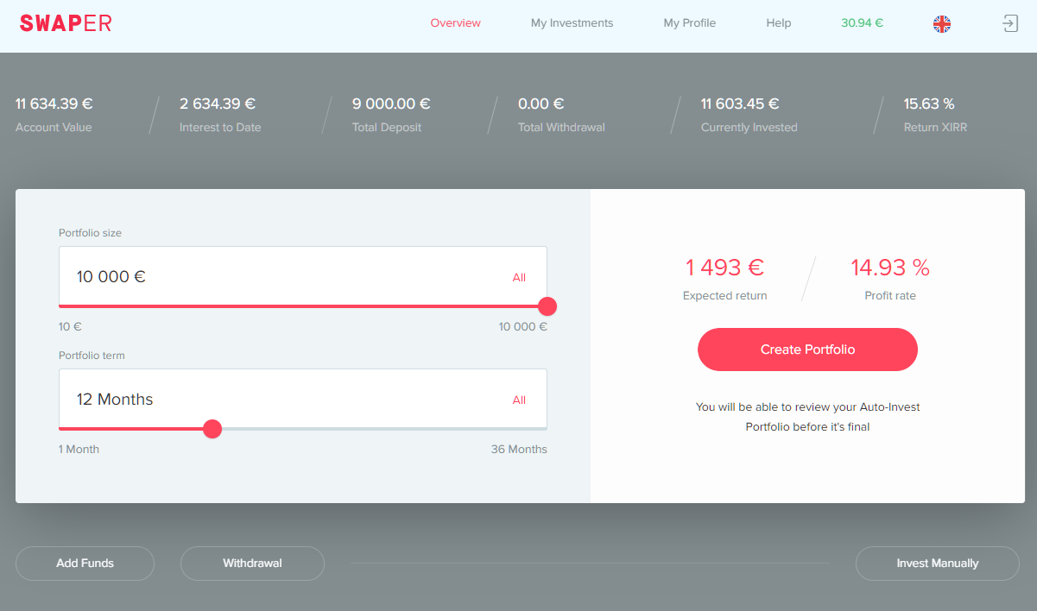
Task: Open the Help menu item
Action: pyautogui.click(x=778, y=23)
